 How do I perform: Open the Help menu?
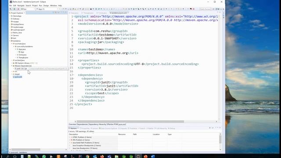(60, 6)
